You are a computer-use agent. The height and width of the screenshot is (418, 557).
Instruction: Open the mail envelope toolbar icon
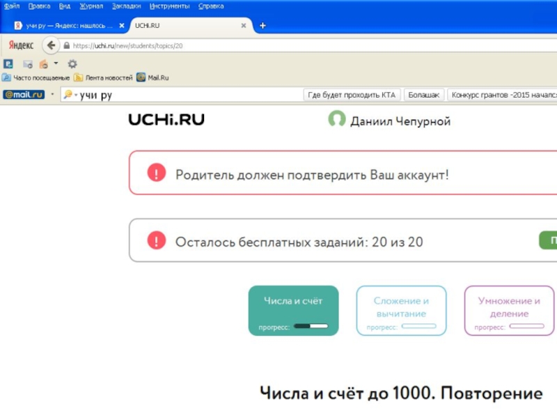coord(28,64)
